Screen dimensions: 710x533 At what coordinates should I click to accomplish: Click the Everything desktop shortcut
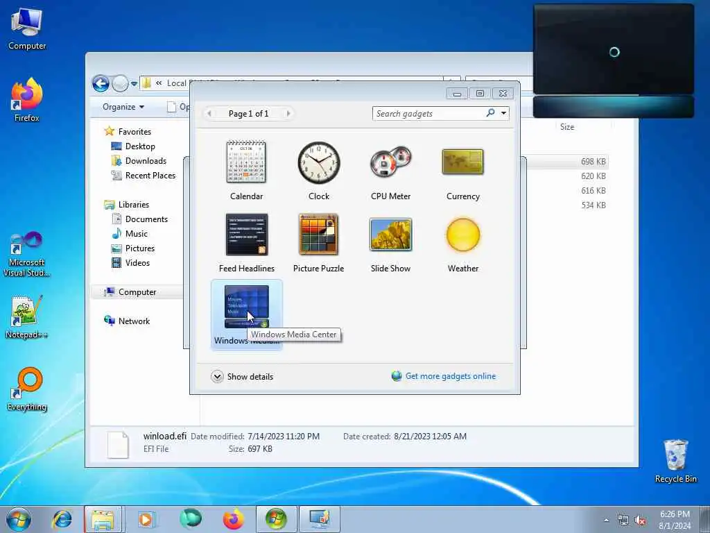27,389
